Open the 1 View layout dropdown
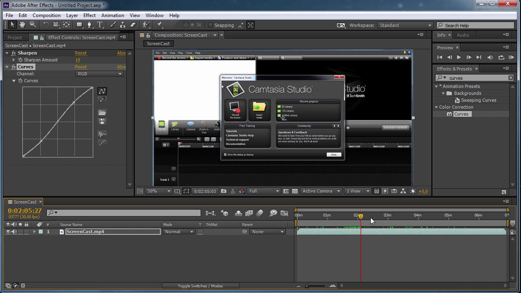521x293 pixels. (x=358, y=191)
